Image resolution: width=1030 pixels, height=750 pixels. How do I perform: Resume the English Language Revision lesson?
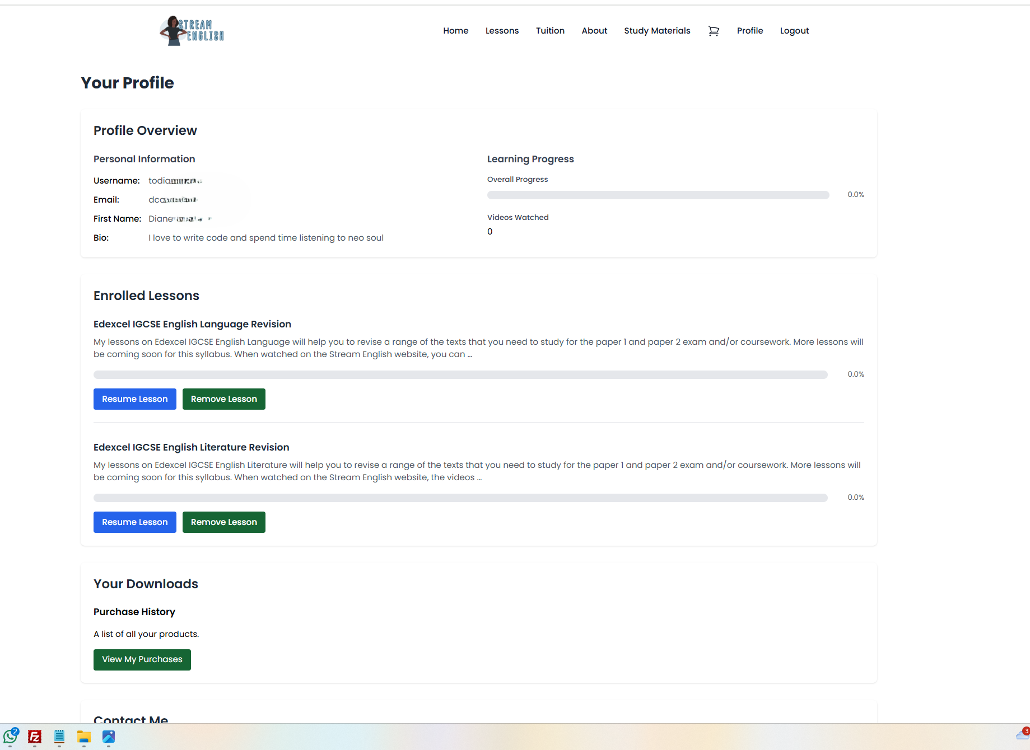[x=134, y=399]
